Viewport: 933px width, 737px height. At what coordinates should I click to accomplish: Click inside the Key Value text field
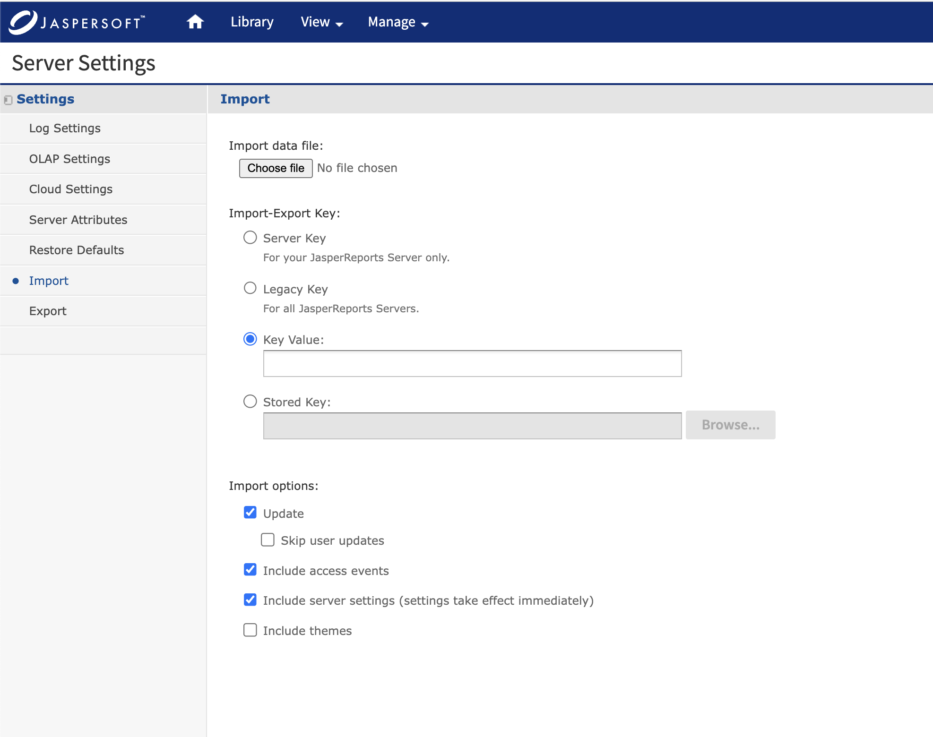coord(472,364)
